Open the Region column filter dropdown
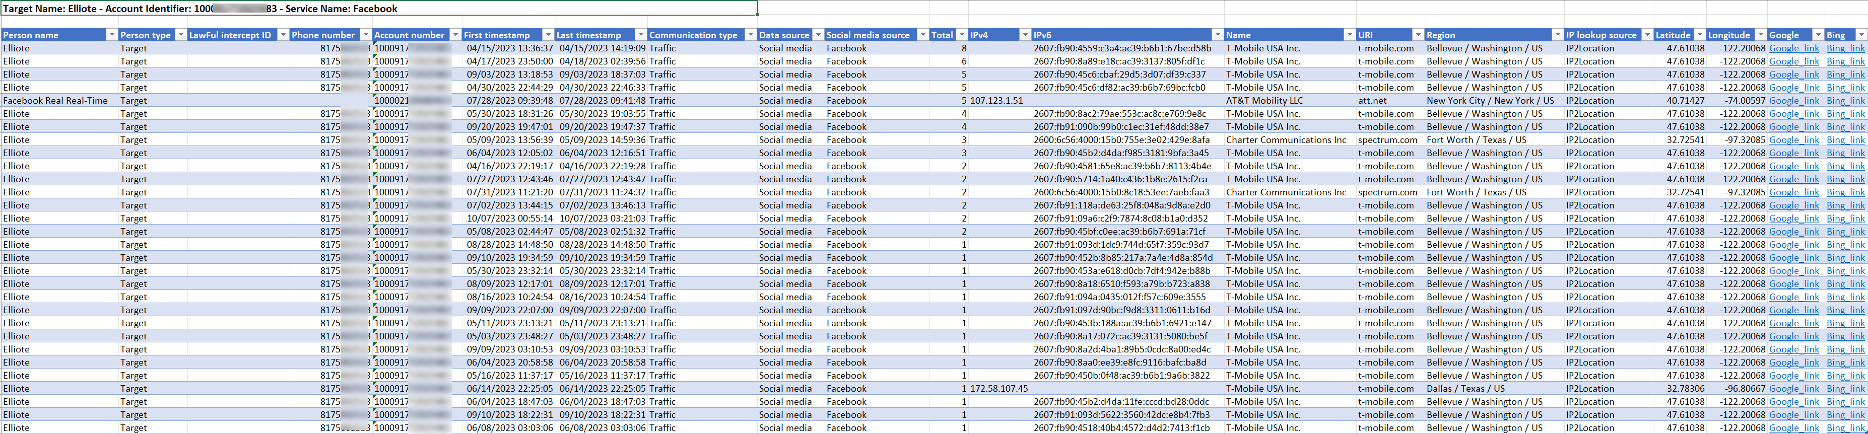The width and height of the screenshot is (1868, 434). click(1556, 35)
